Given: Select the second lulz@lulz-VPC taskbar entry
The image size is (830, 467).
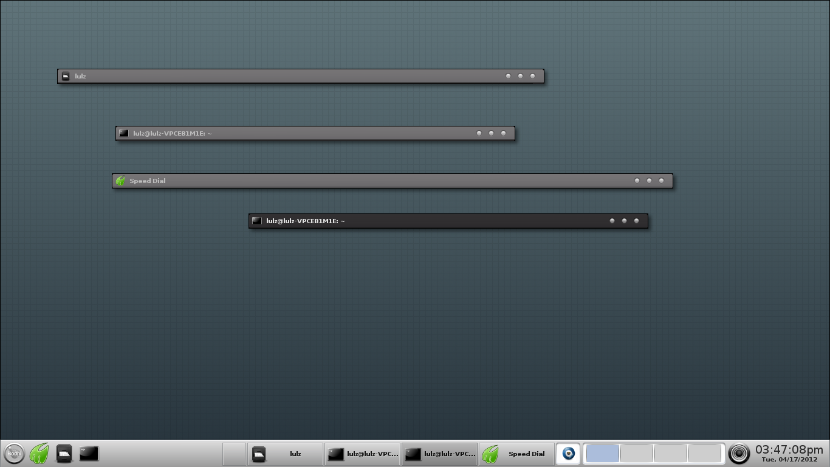Looking at the screenshot, I should 439,453.
